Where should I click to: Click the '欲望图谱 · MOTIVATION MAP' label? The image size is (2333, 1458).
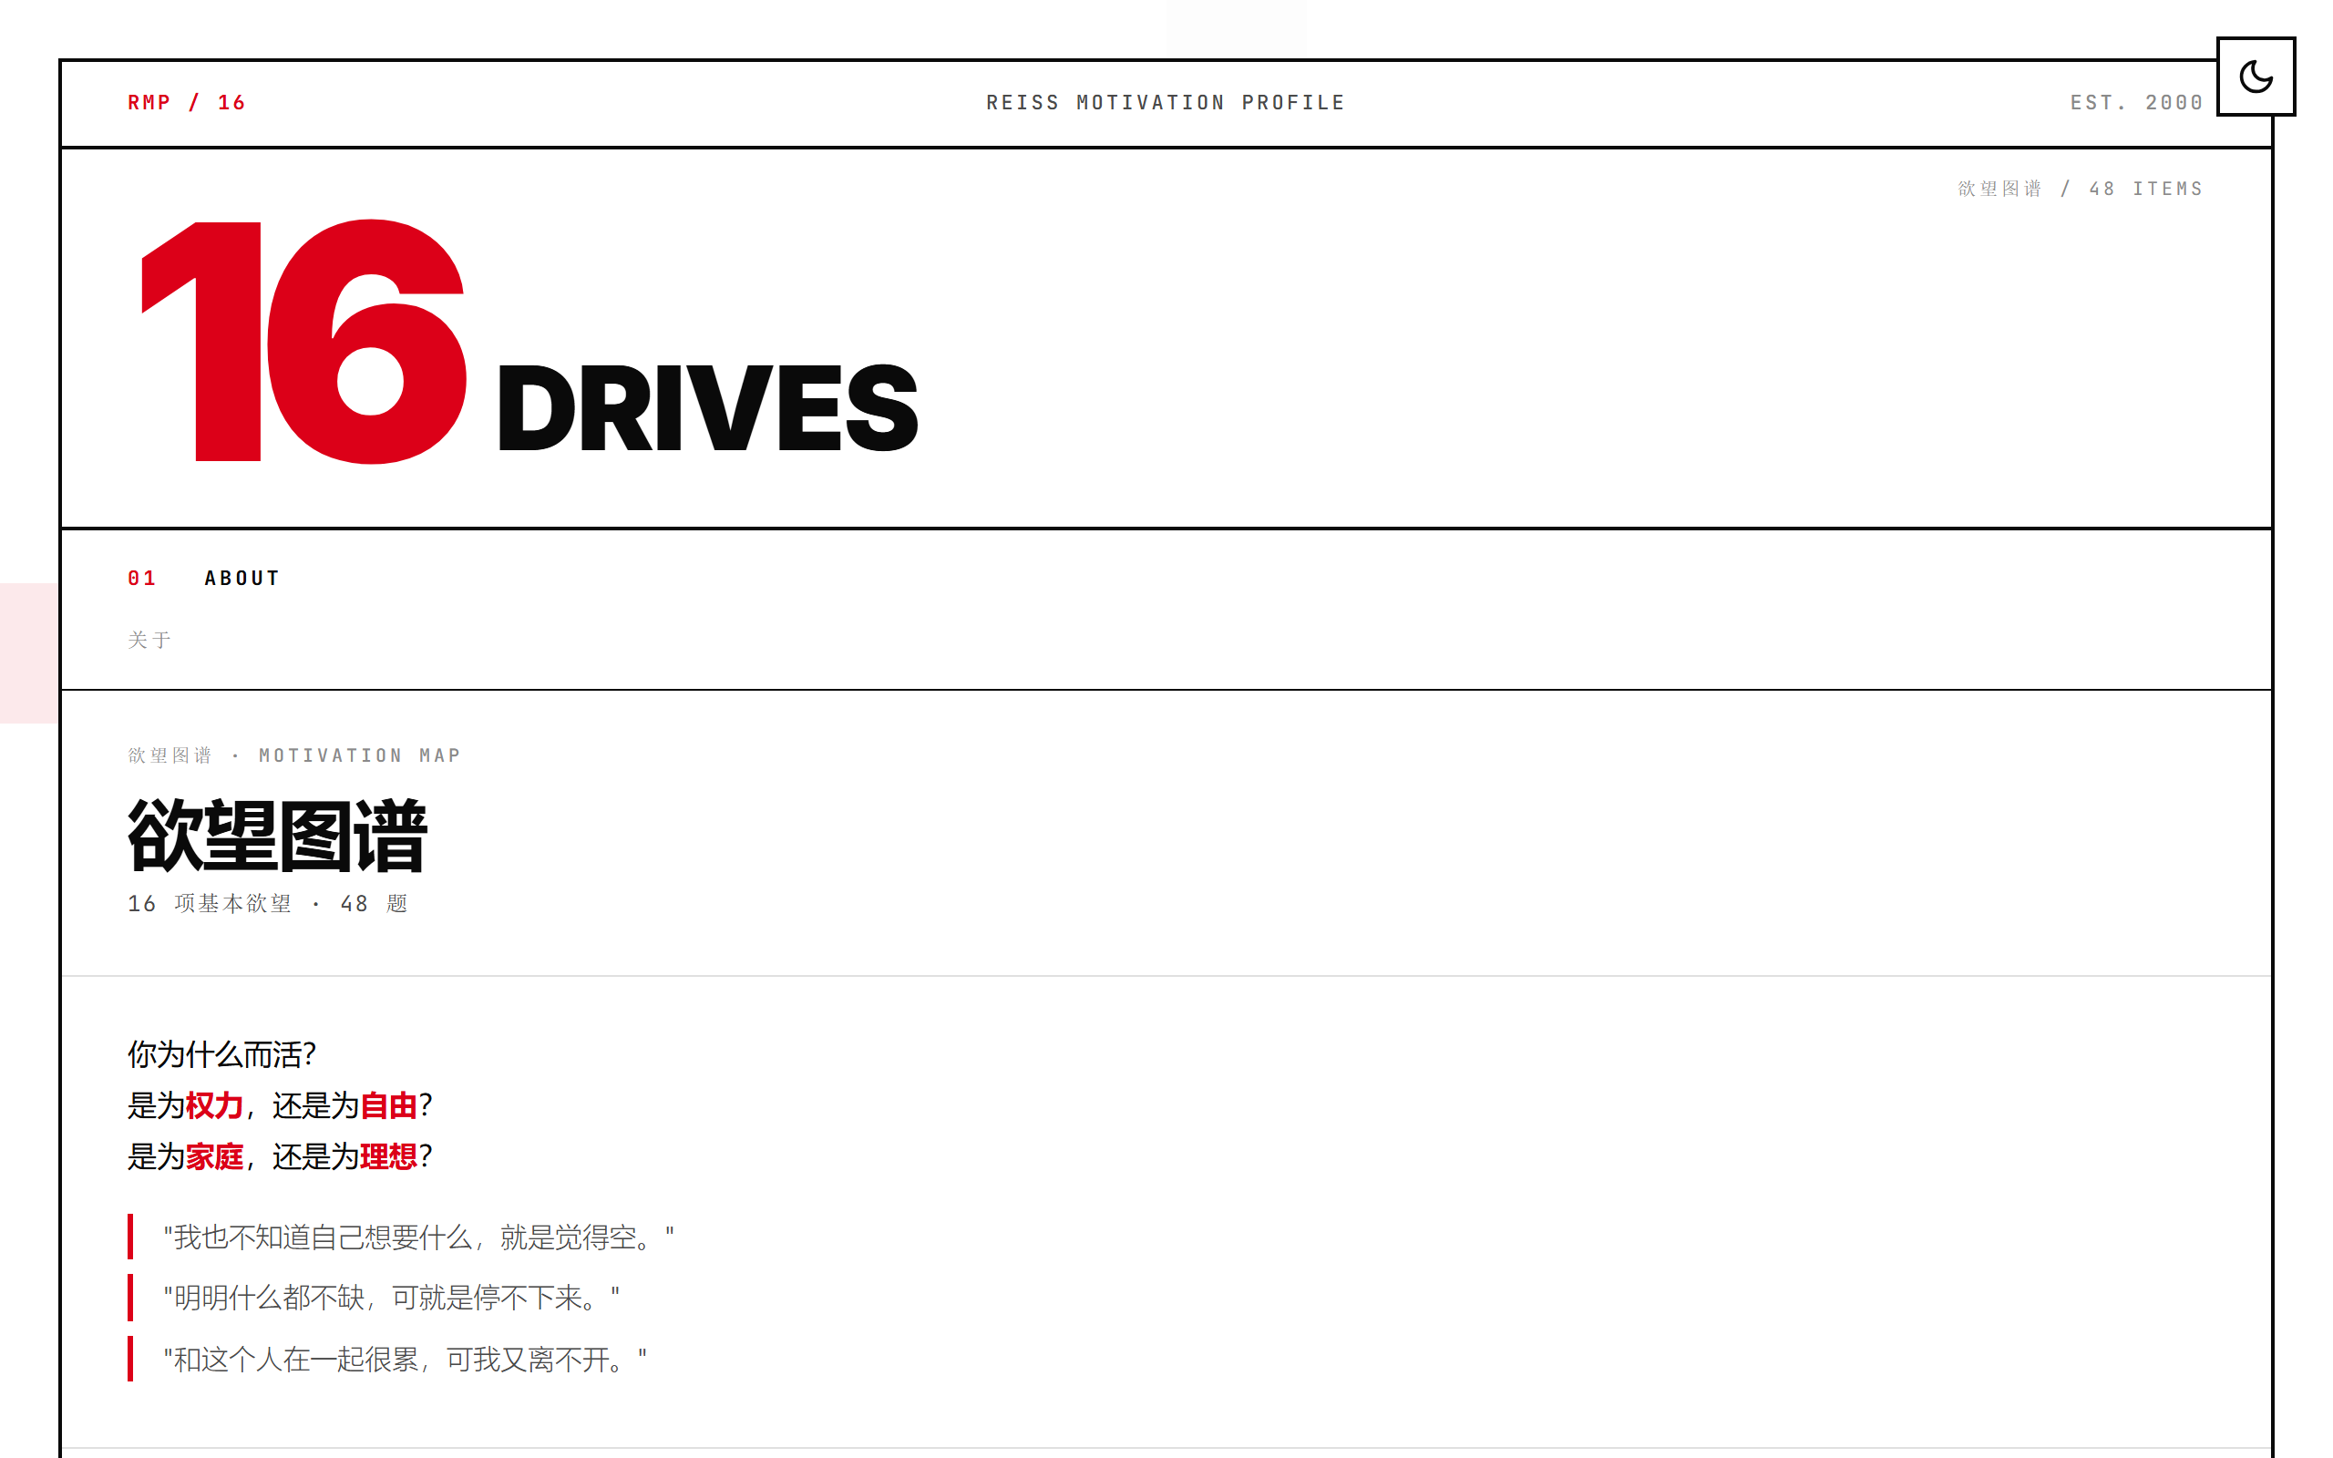click(x=295, y=755)
